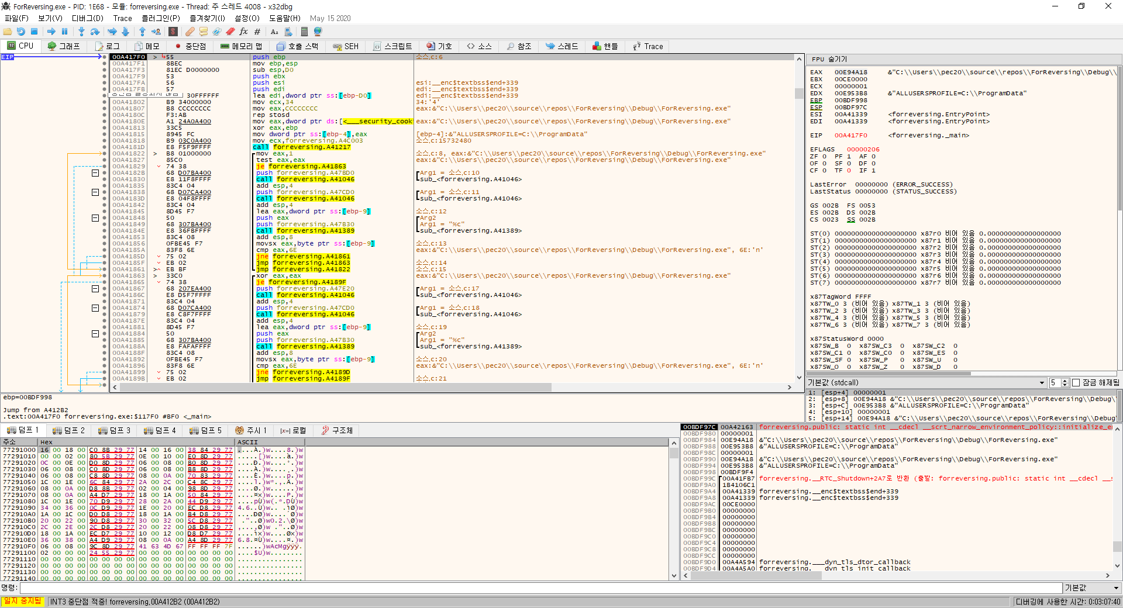Click the stack pane vertical scrollbar thumb
Viewport: 1123px width, 608px height.
coord(1117,547)
